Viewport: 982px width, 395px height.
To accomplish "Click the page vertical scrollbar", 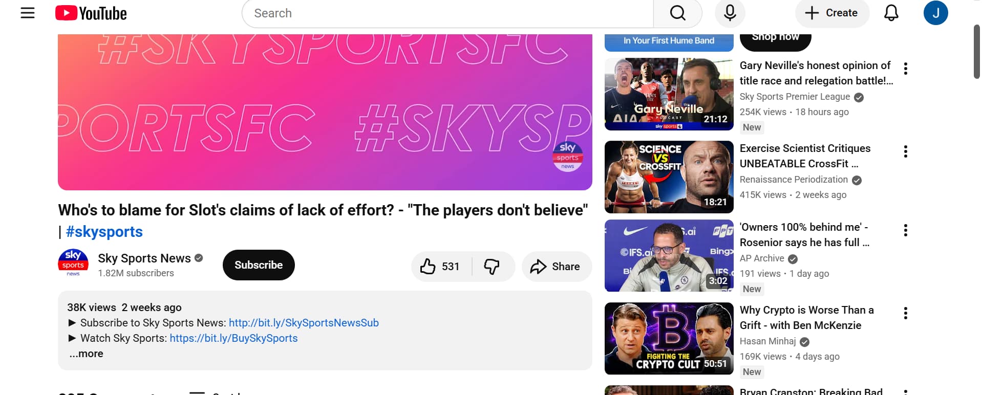I will click(x=977, y=51).
